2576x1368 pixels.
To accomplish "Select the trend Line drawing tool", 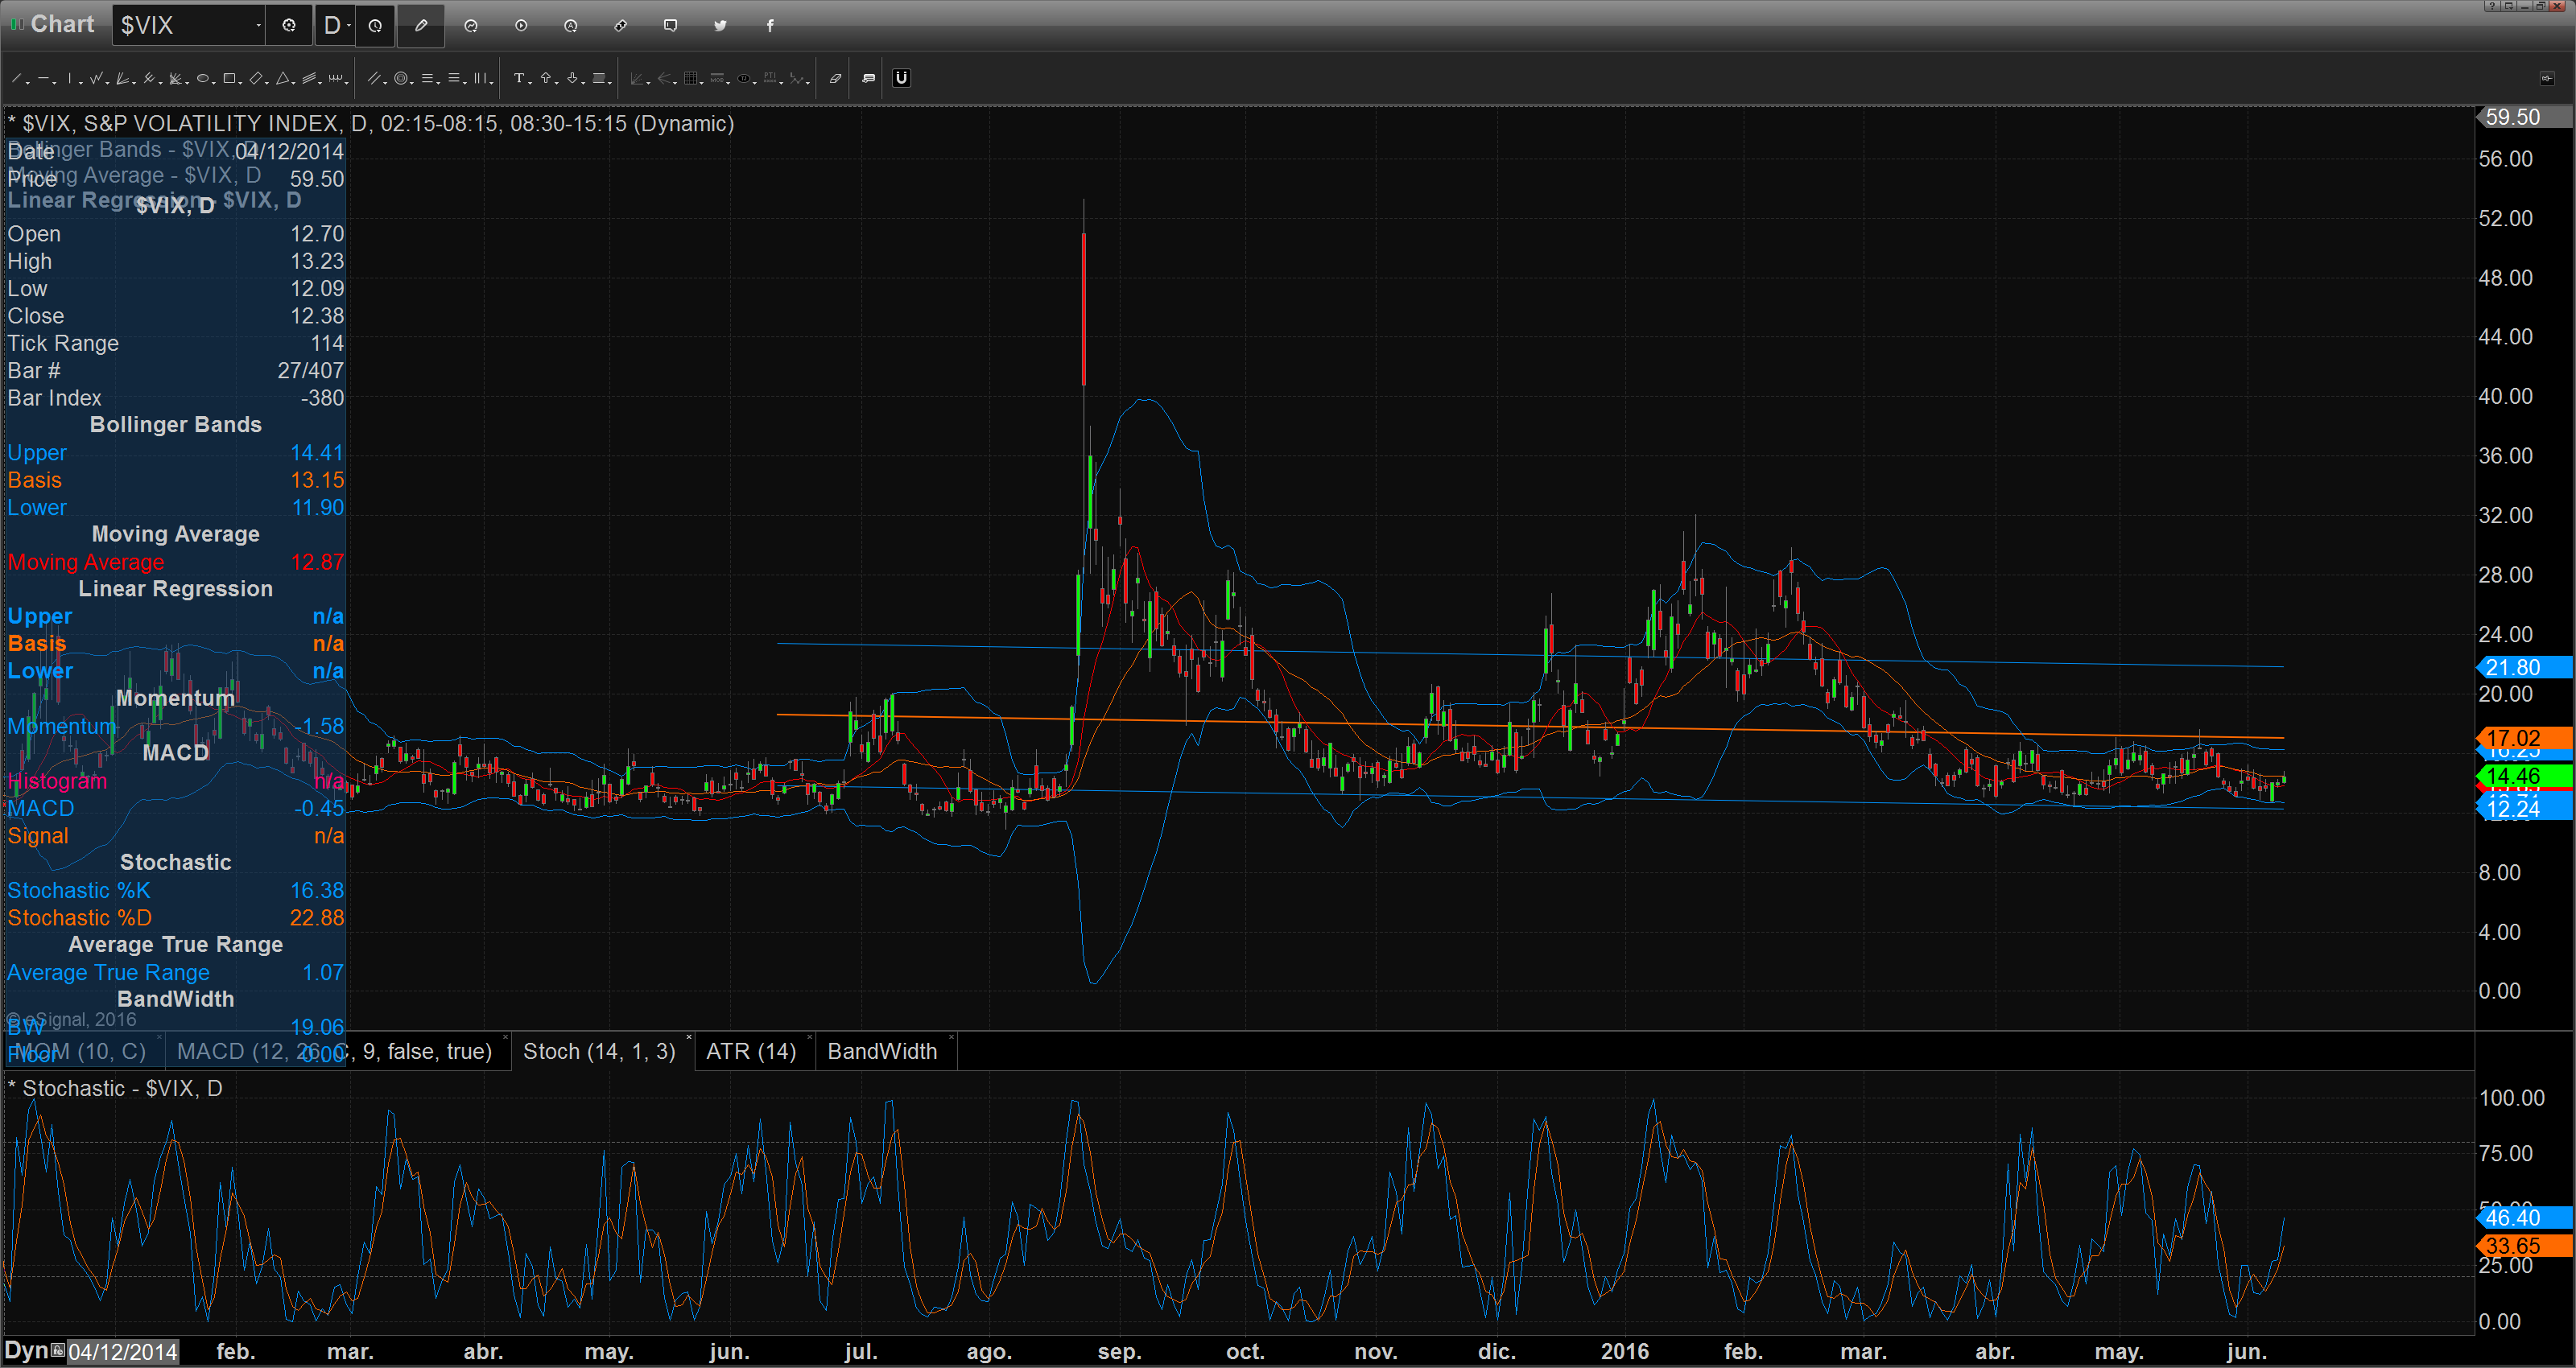I will click(16, 78).
